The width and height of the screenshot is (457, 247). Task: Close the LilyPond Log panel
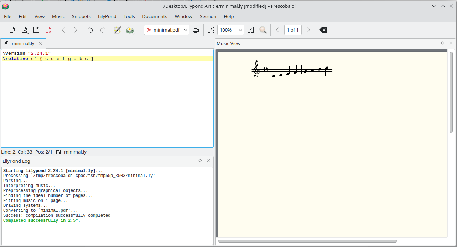(208, 161)
